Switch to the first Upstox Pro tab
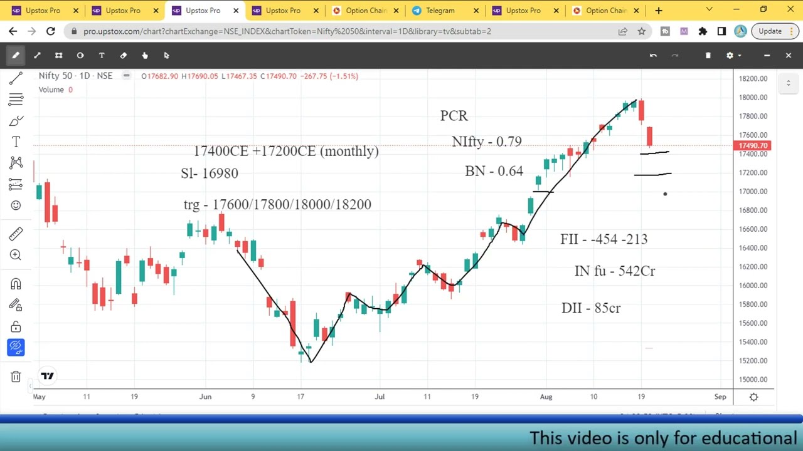 [43, 10]
